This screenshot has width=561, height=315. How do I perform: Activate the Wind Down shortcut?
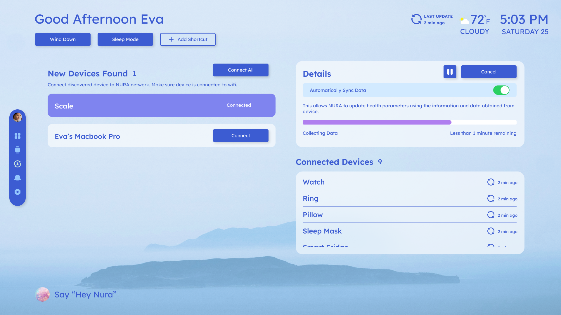pos(63,39)
